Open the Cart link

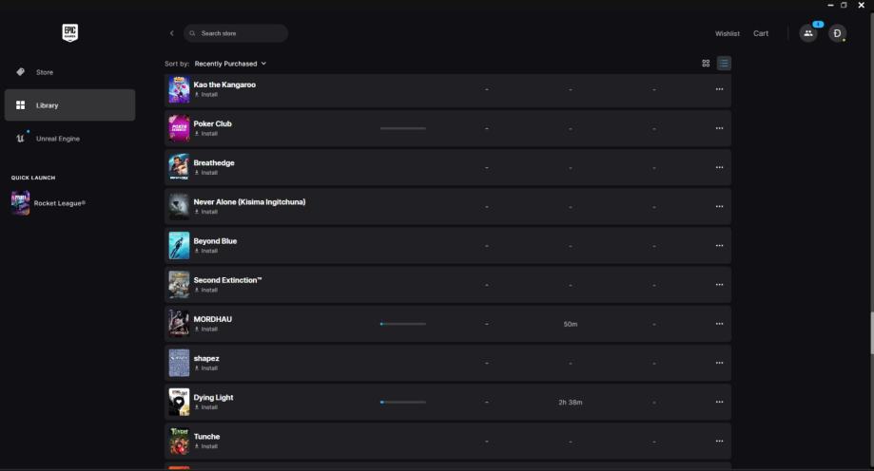tap(761, 33)
